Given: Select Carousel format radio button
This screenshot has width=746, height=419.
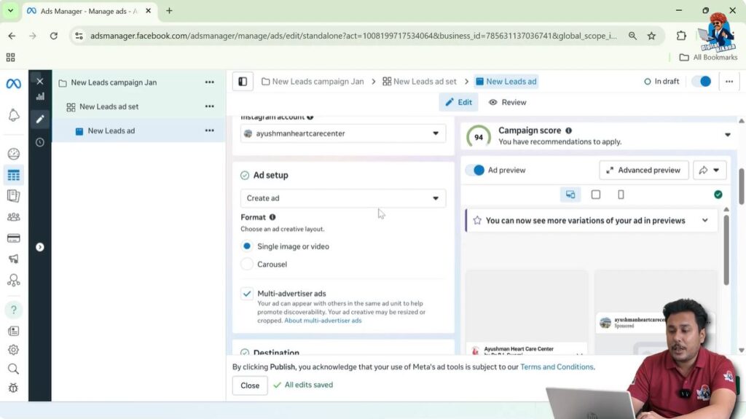Looking at the screenshot, I should click(x=246, y=265).
